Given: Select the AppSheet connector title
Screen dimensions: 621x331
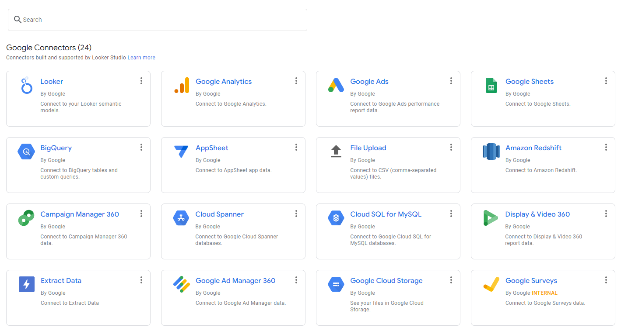Looking at the screenshot, I should [212, 148].
